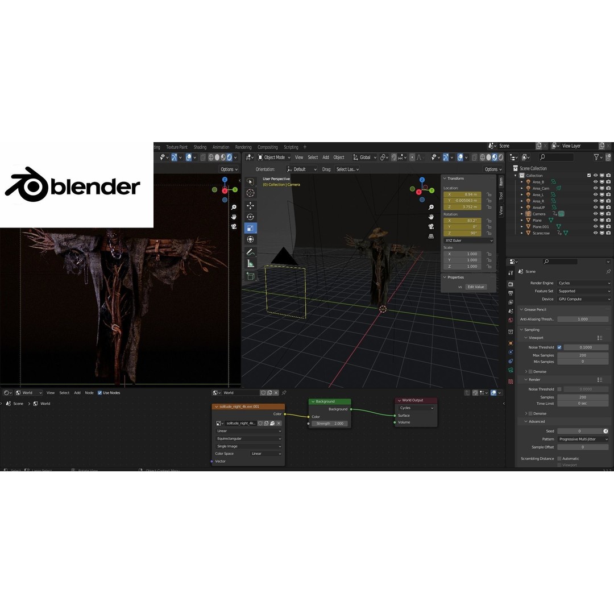Image resolution: width=614 pixels, height=614 pixels.
Task: Open the Add menu in 3D viewport
Action: [x=325, y=157]
